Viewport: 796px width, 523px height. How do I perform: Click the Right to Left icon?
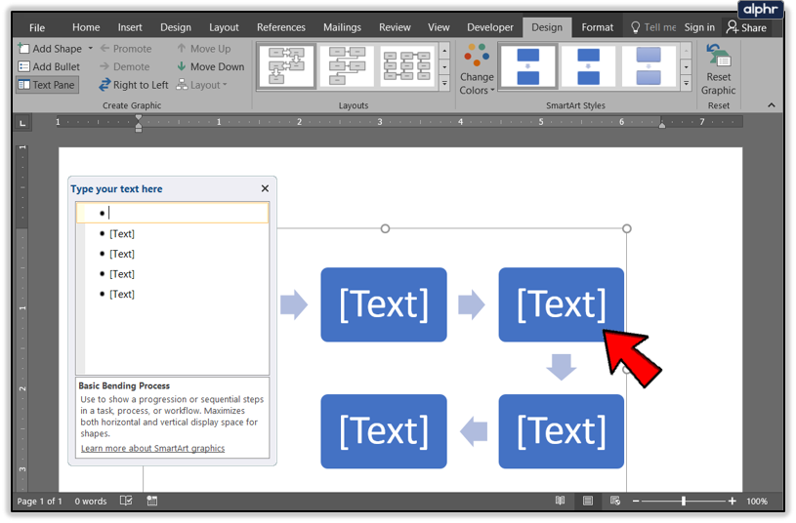(x=105, y=85)
